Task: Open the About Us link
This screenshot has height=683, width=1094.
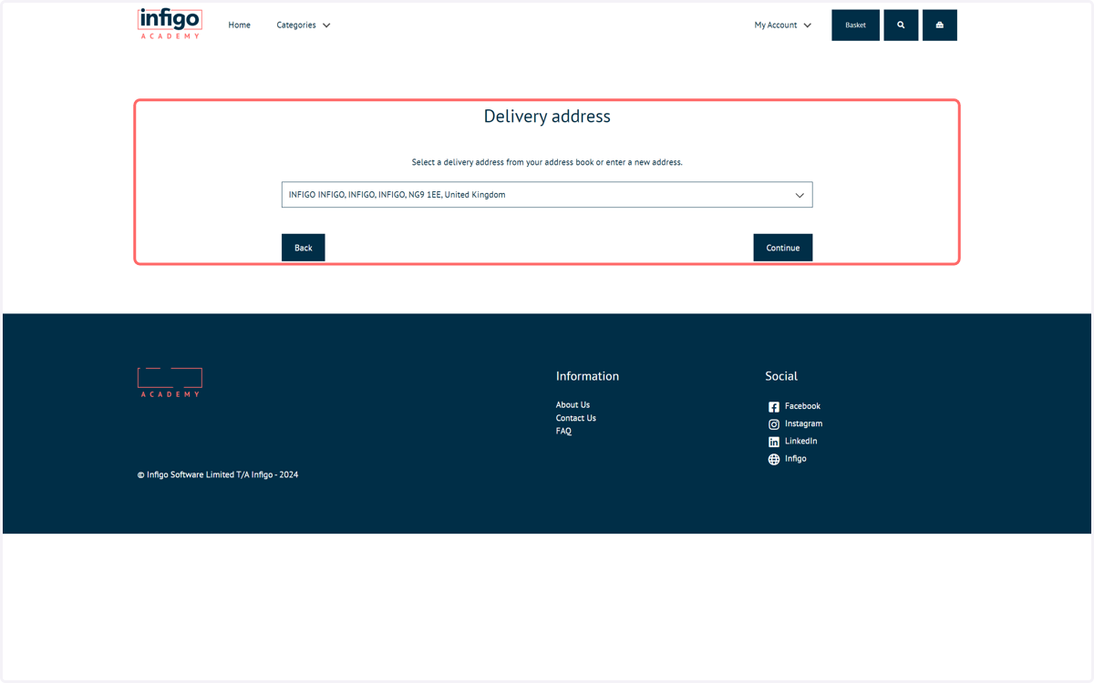Action: 573,405
